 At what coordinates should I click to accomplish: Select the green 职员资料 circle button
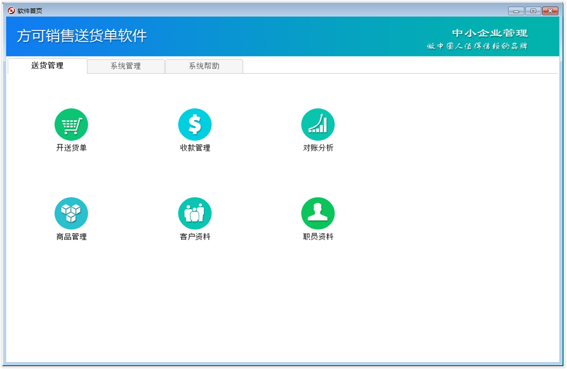click(318, 212)
